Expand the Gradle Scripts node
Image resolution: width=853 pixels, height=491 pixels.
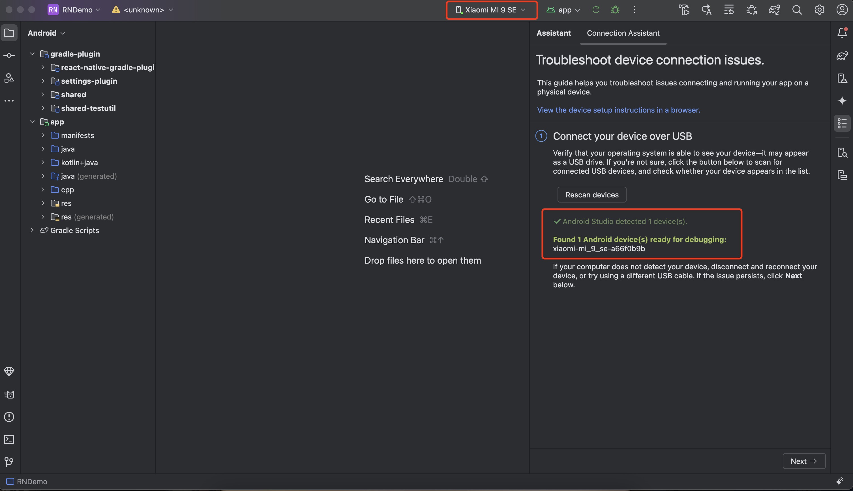point(32,230)
